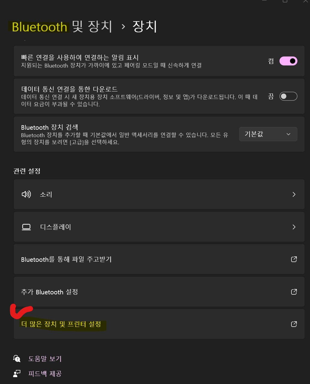The height and width of the screenshot is (384, 310).
Task: Open the 기본값 dropdown for Bluetooth 장치 검색
Action: tap(268, 134)
